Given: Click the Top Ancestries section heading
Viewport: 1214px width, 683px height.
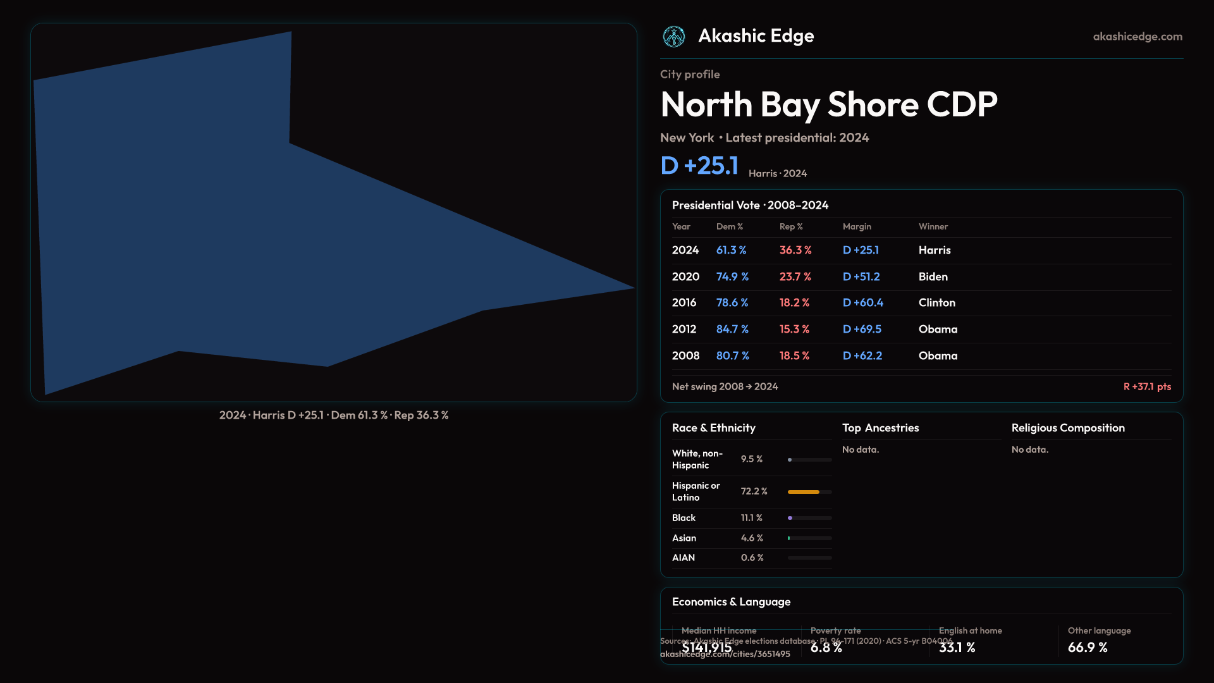Looking at the screenshot, I should coord(880,428).
